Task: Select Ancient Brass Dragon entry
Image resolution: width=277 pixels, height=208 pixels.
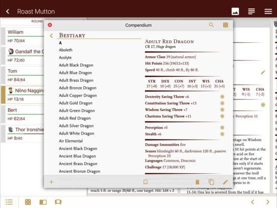Action: [78, 164]
